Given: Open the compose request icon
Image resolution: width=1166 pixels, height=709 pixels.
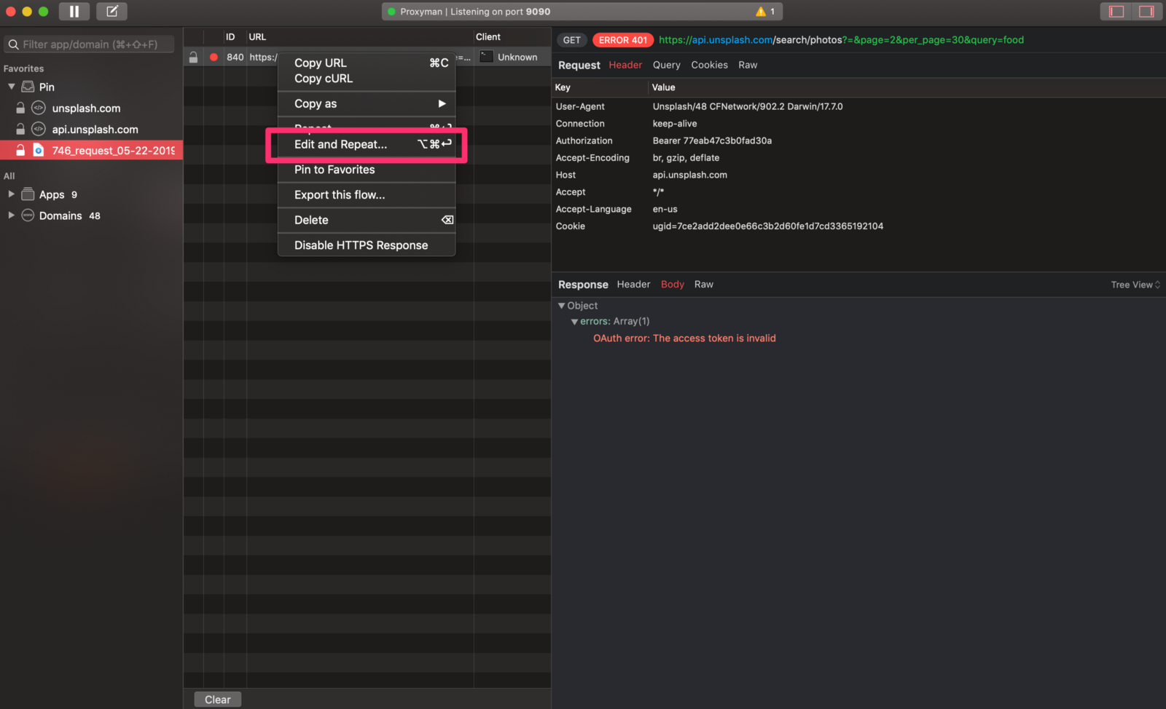Looking at the screenshot, I should tap(111, 12).
